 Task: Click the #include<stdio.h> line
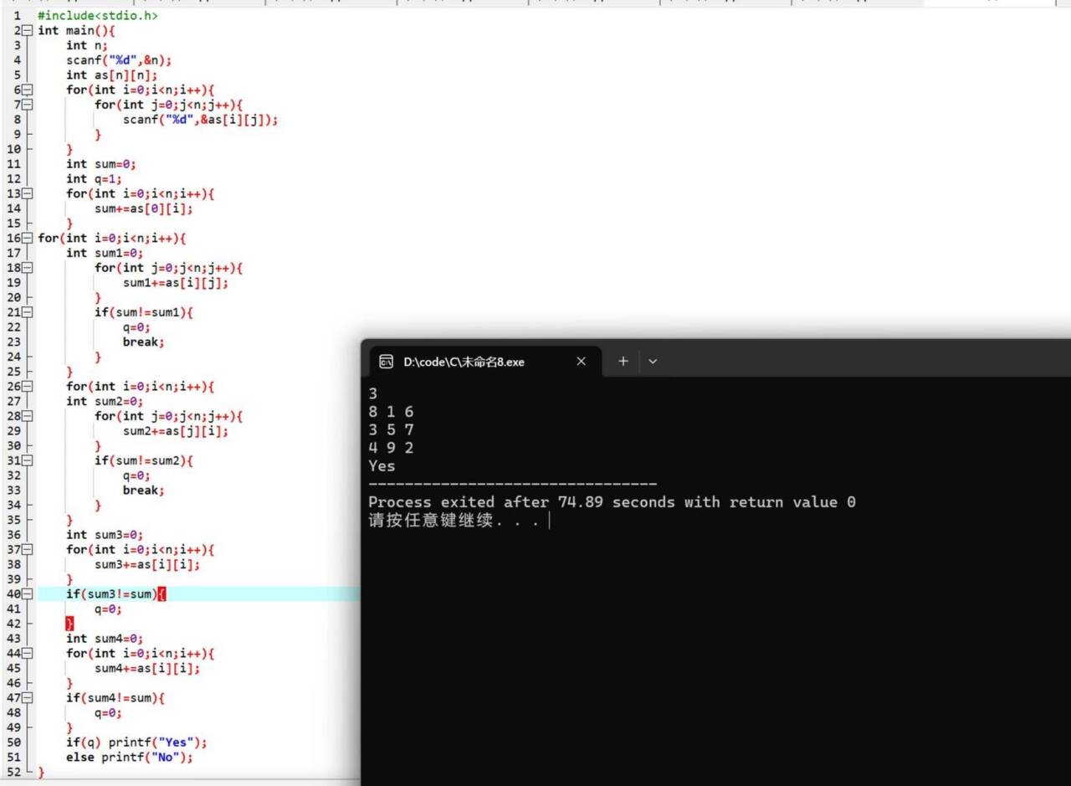[x=97, y=16]
